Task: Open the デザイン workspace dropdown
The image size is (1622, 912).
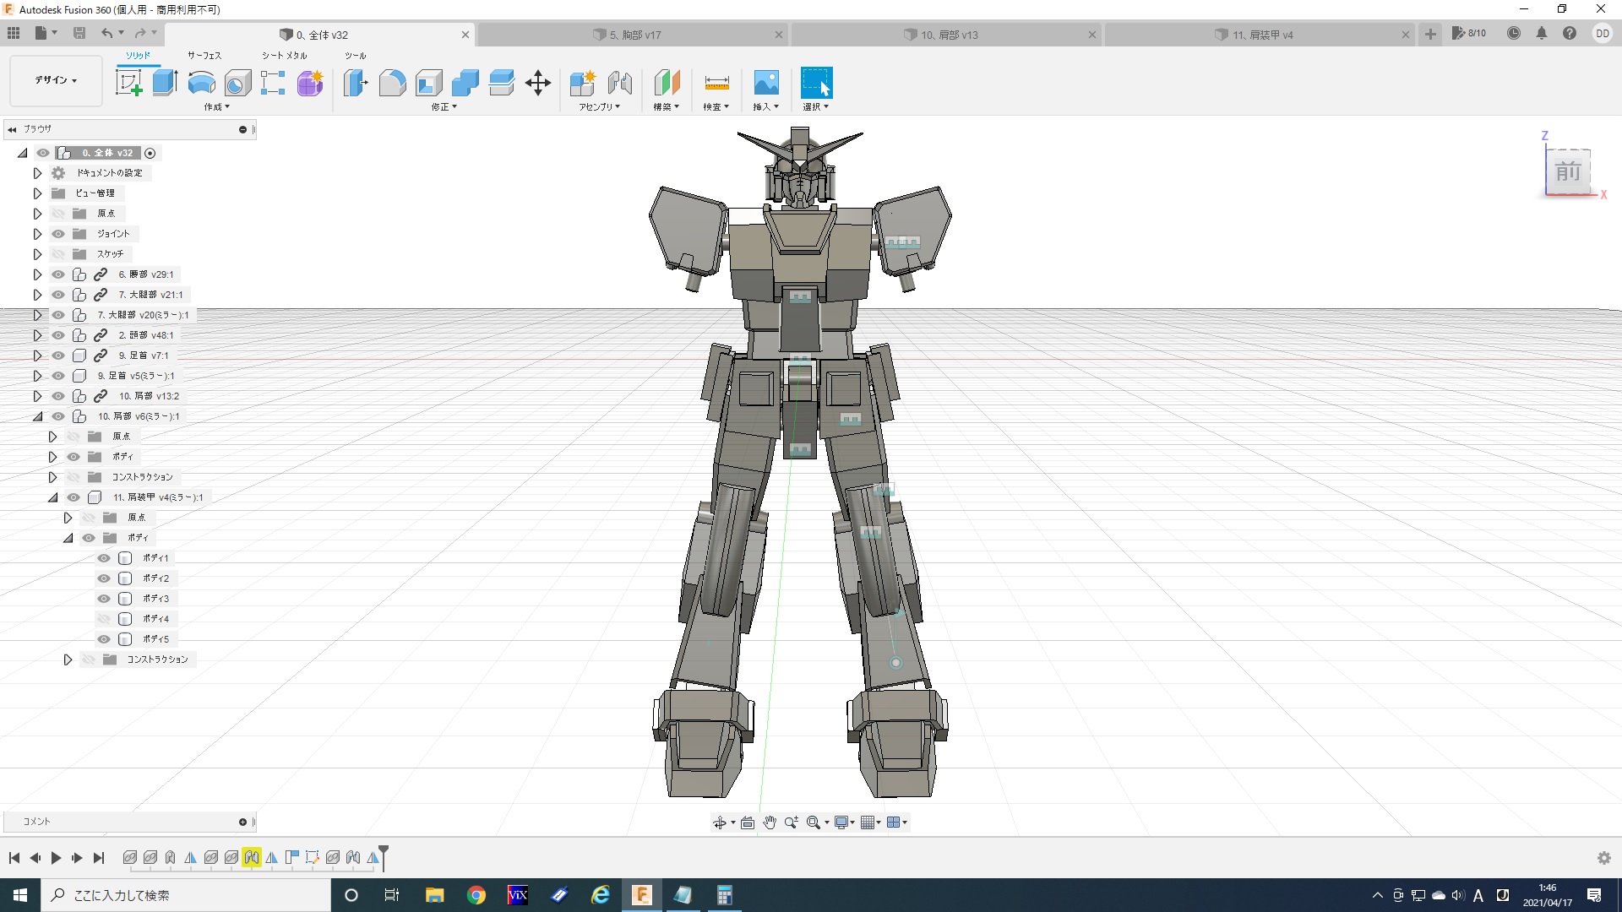Action: pyautogui.click(x=56, y=80)
